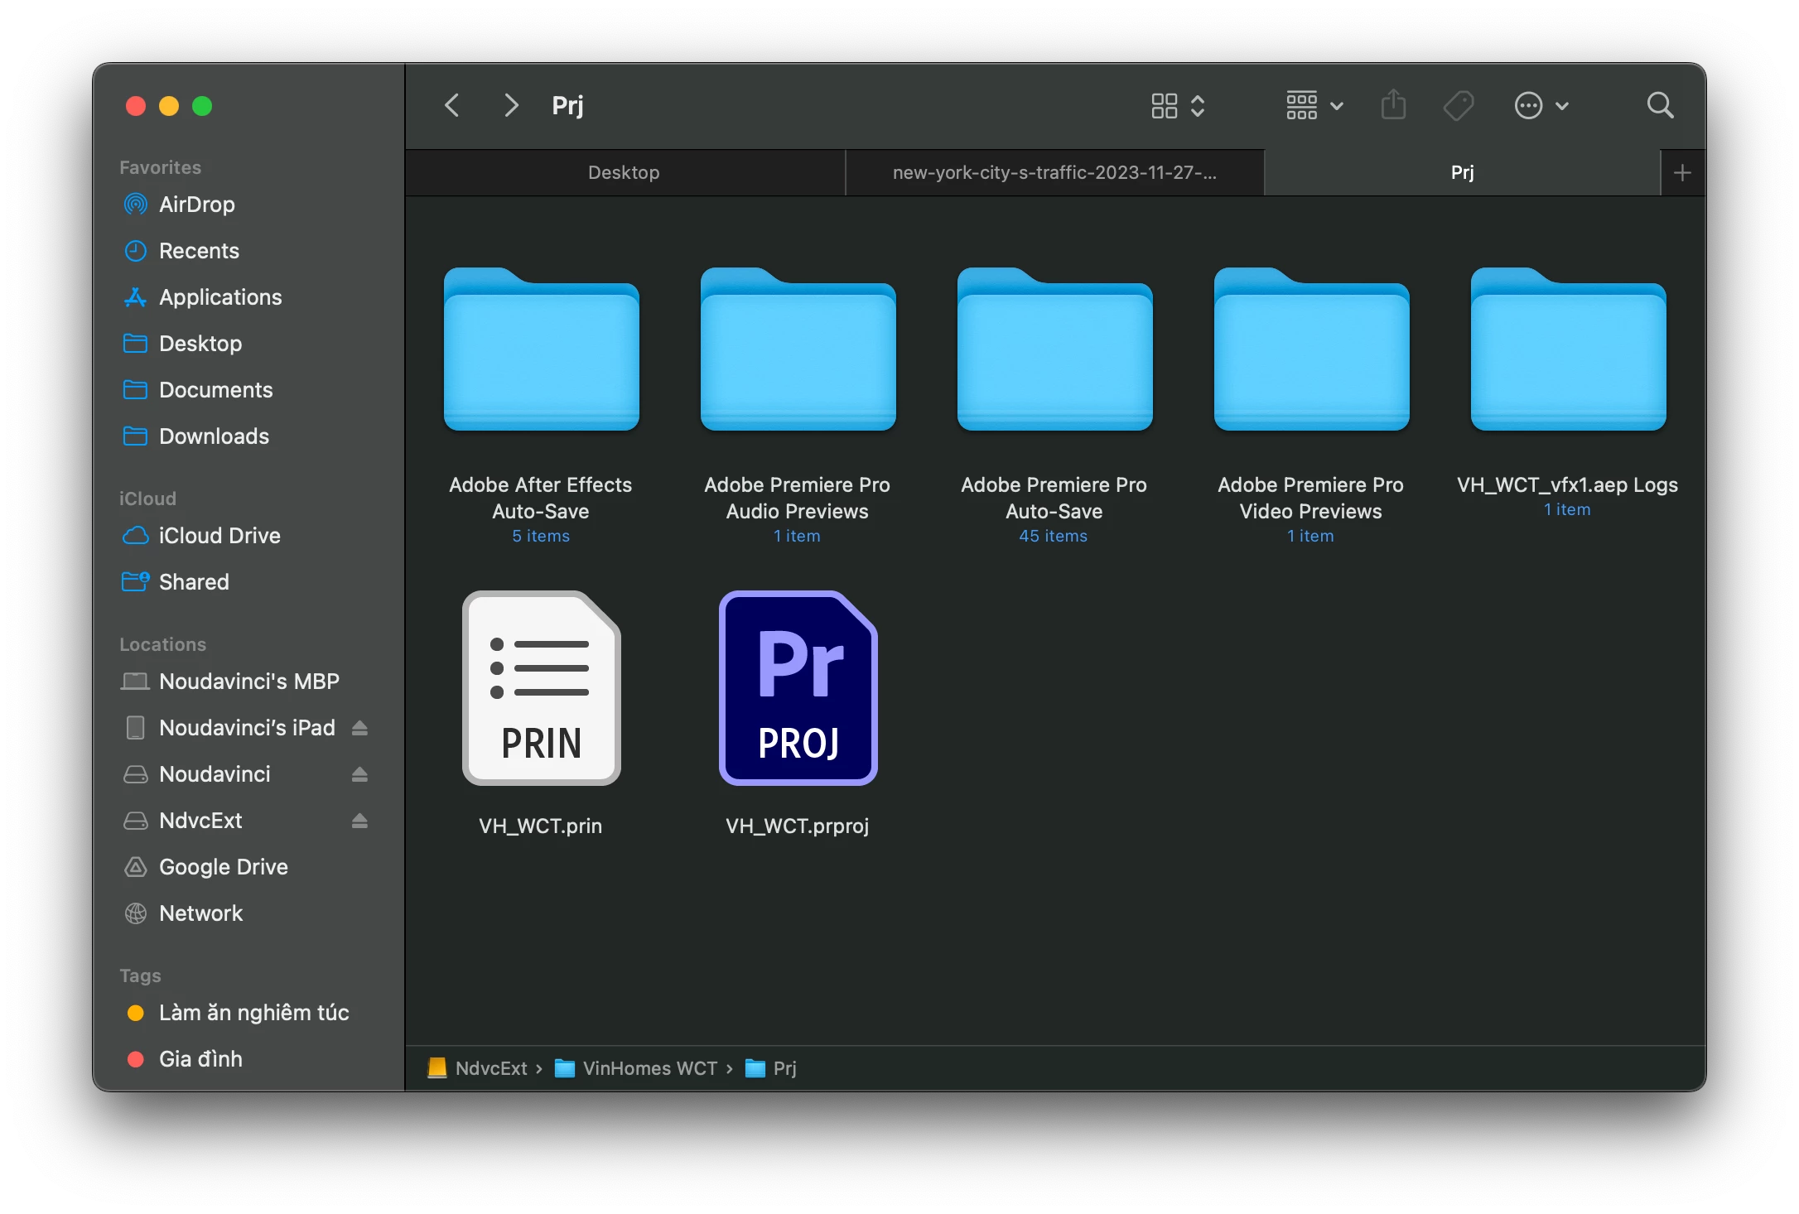Open the search magnifier icon

pyautogui.click(x=1660, y=105)
